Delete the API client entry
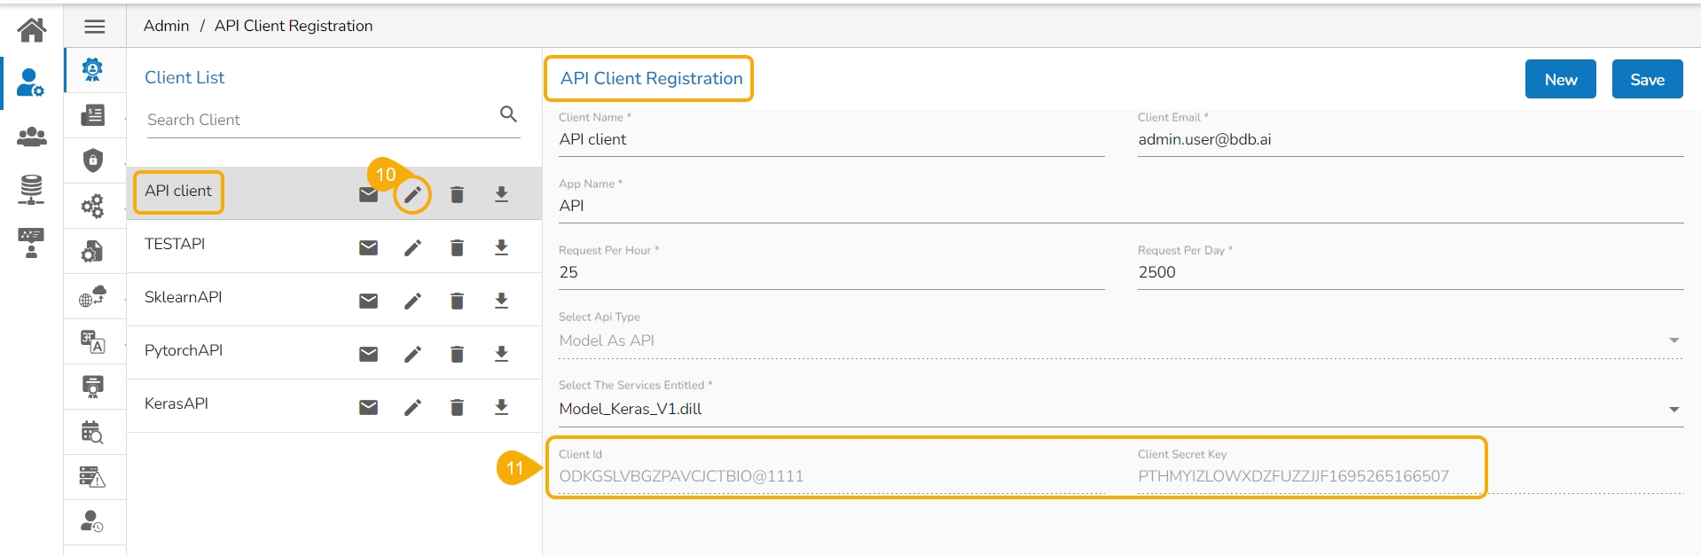This screenshot has height=556, width=1701. (457, 195)
